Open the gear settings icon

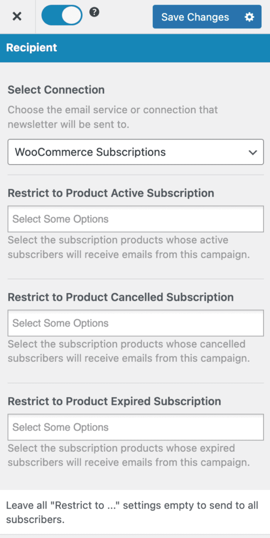pos(250,17)
